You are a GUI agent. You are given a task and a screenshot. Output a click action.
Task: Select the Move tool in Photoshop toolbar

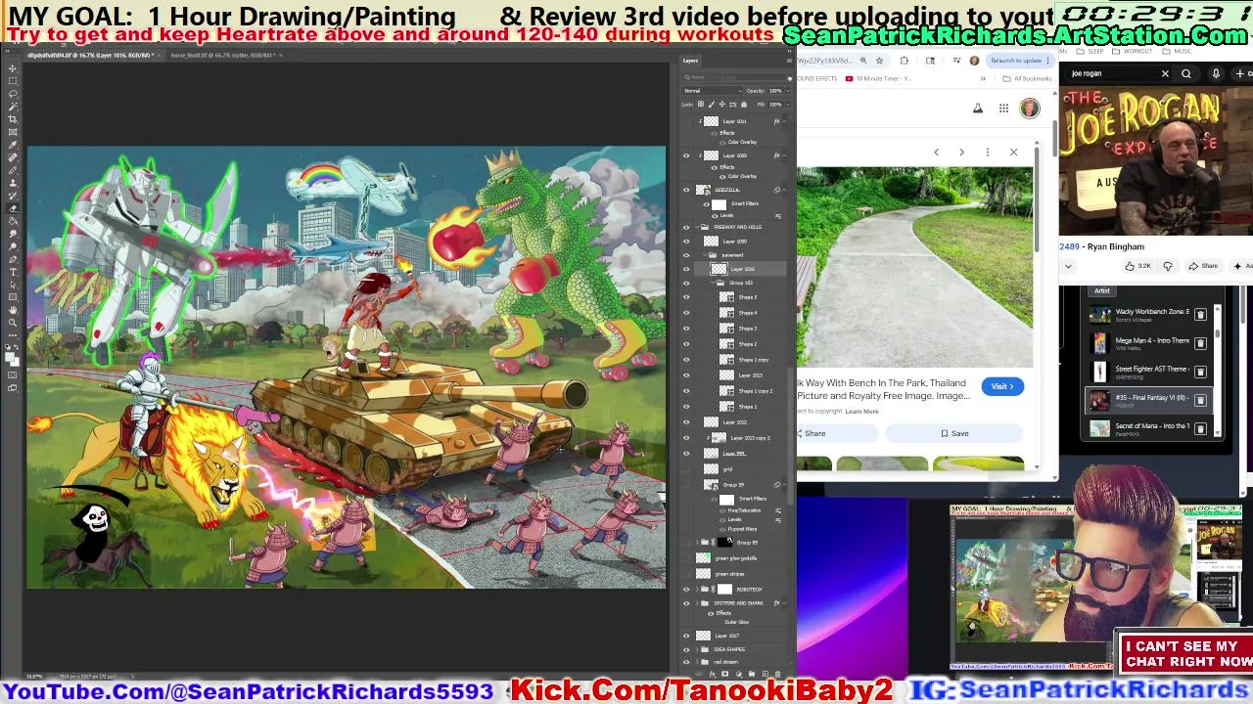tap(13, 69)
